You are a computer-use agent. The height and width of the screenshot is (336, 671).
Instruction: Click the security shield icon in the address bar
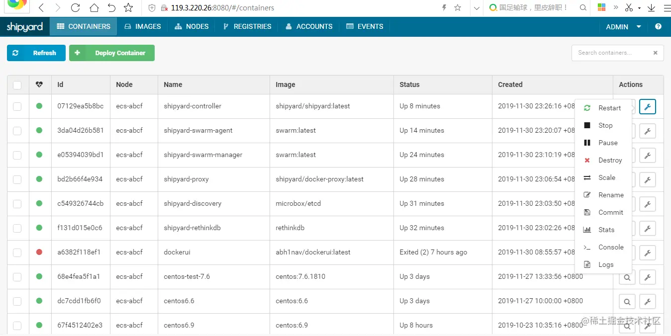tap(152, 8)
